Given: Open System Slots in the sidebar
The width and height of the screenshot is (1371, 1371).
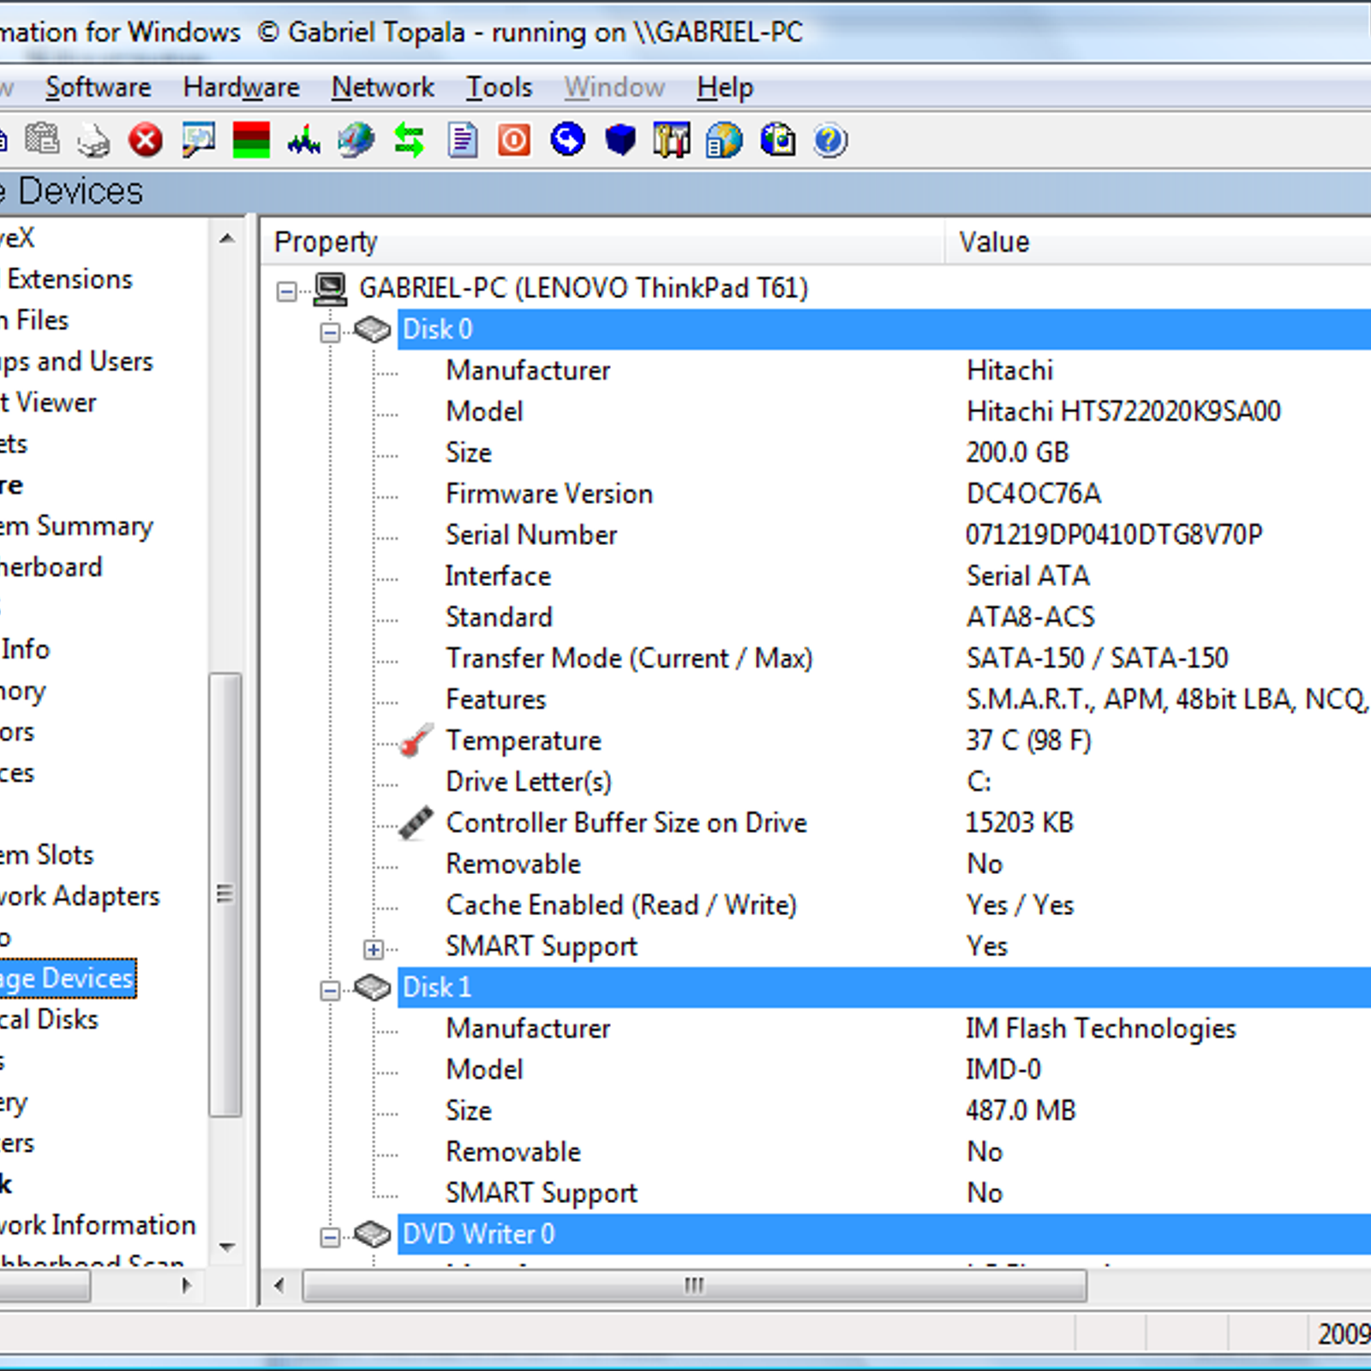Looking at the screenshot, I should [x=46, y=855].
